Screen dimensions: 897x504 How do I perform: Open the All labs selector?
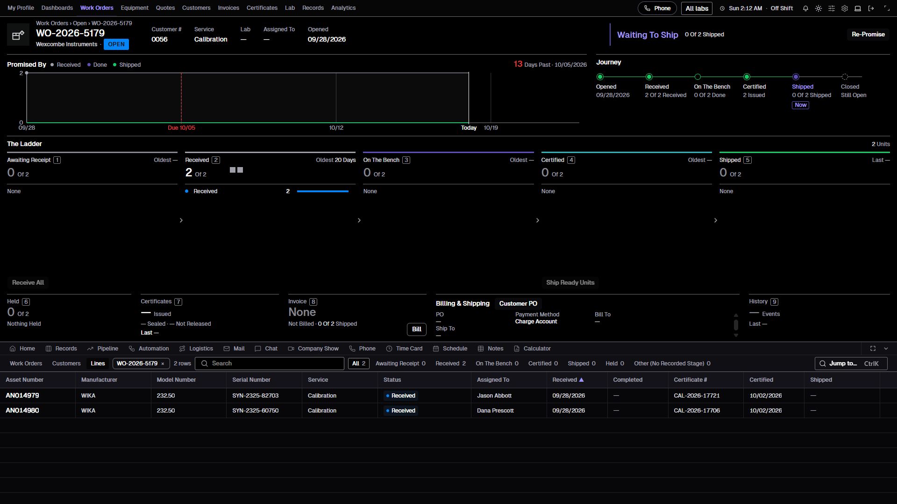click(x=697, y=8)
